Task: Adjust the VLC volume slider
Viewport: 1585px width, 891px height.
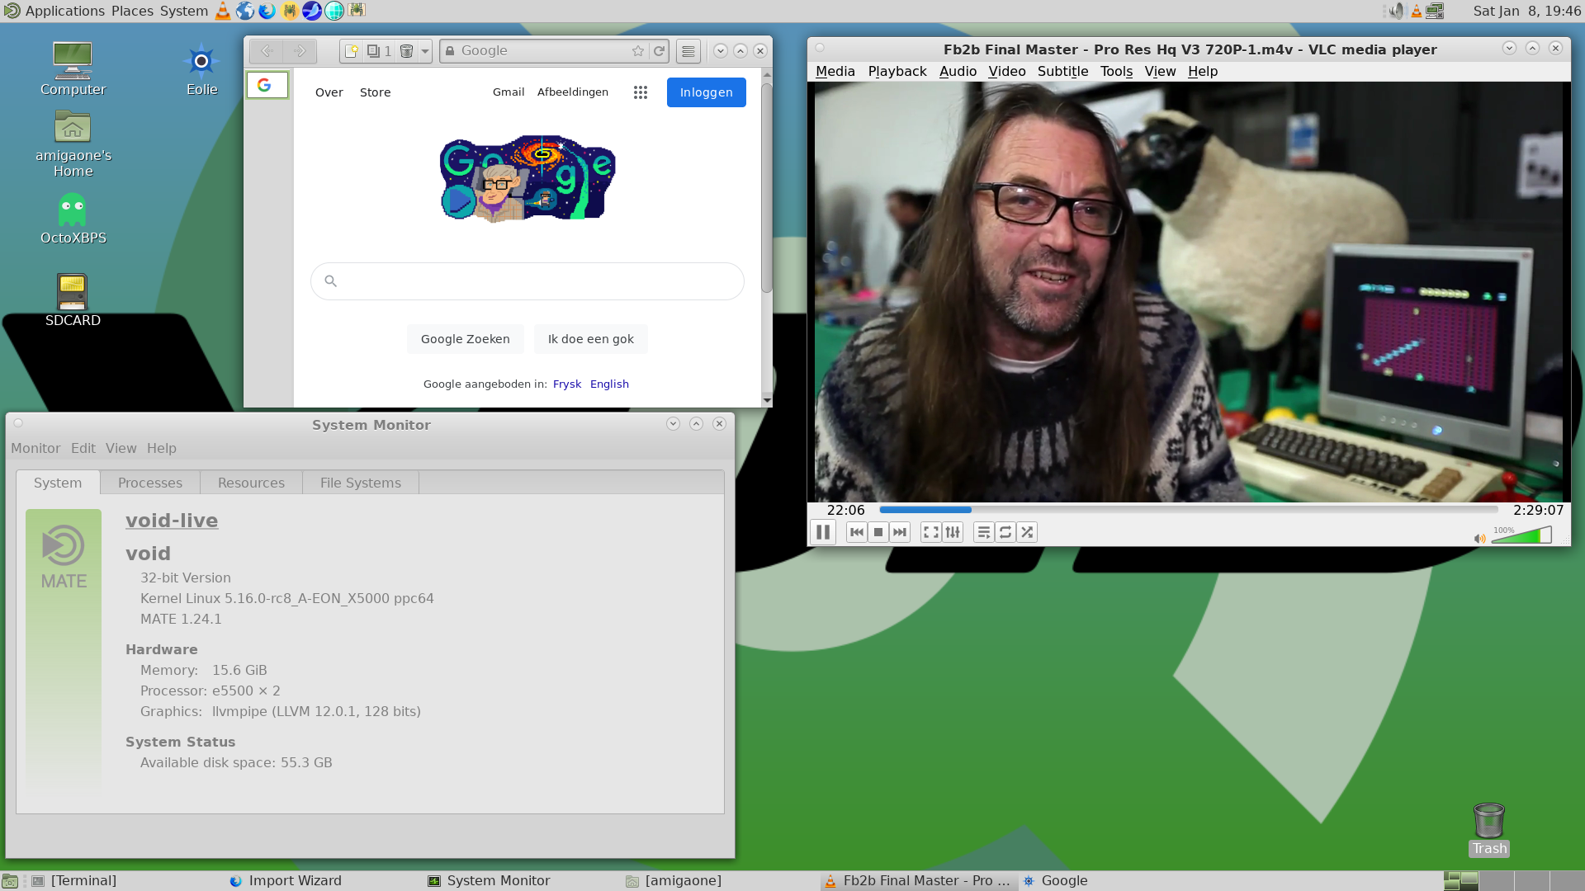Action: tap(1521, 535)
